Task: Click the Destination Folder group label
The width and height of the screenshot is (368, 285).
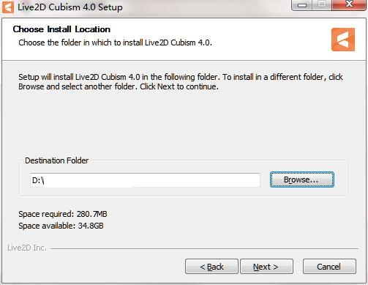Action: 57,160
